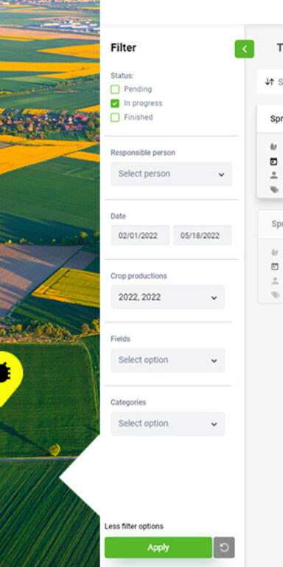Click the gray reset filters icon
The image size is (283, 567).
[x=224, y=548]
